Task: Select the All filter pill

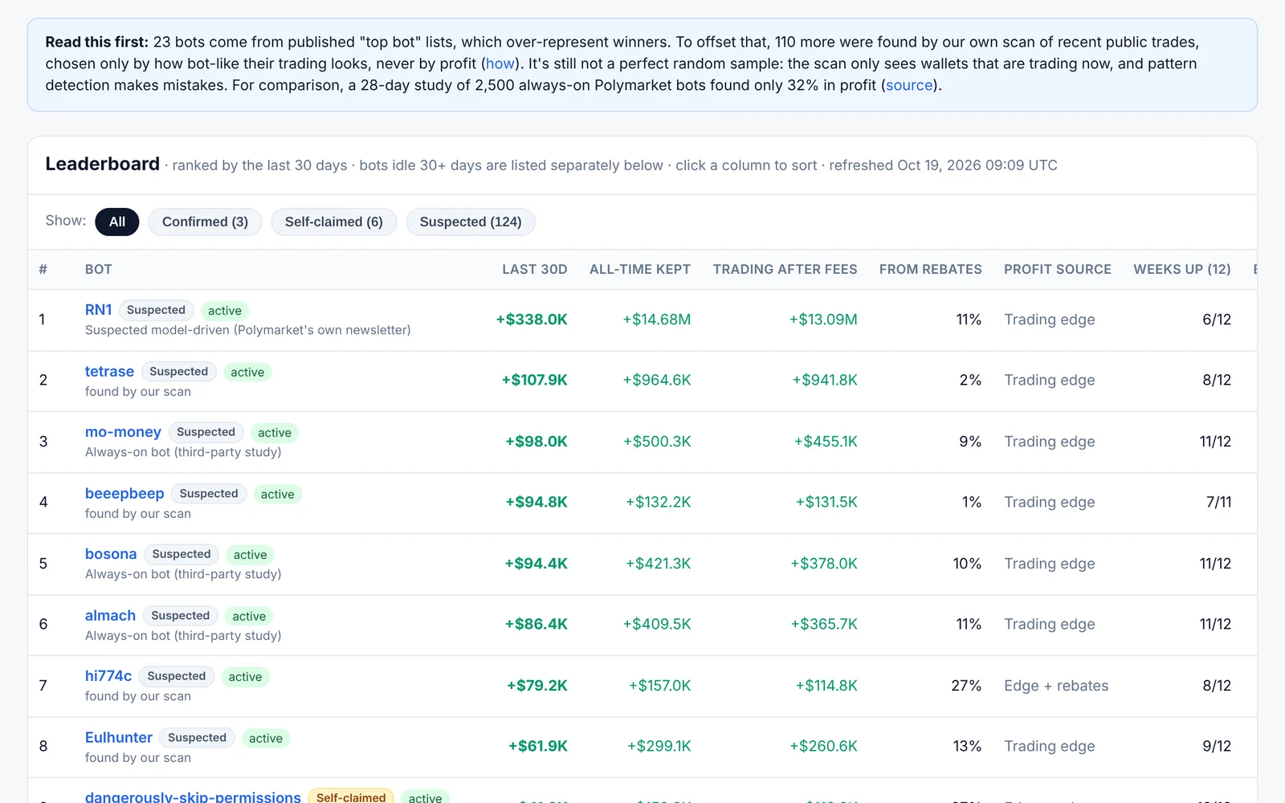Action: (x=117, y=222)
